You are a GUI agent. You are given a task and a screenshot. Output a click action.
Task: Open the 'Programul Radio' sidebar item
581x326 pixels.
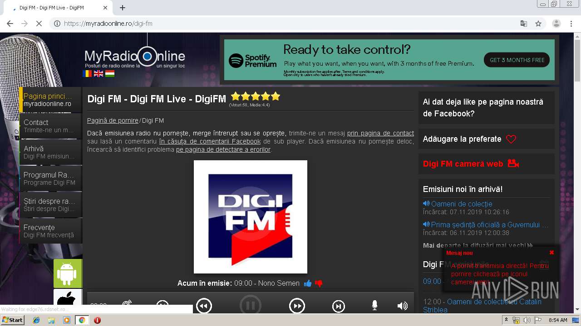point(50,178)
